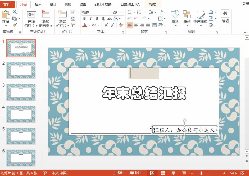Screen dimensions: 249x176
Task: Apply strikethrough to text
Action: coord(109,19)
